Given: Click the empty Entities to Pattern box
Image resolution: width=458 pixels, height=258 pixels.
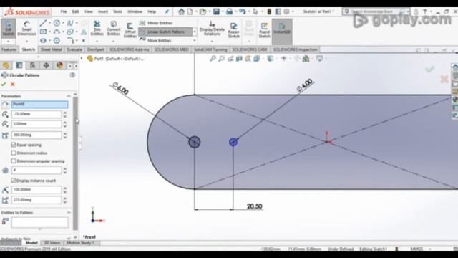Looking at the screenshot, I should point(40,222).
